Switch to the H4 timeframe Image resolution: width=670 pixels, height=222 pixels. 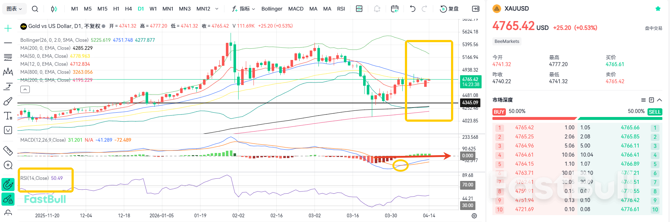128,9
